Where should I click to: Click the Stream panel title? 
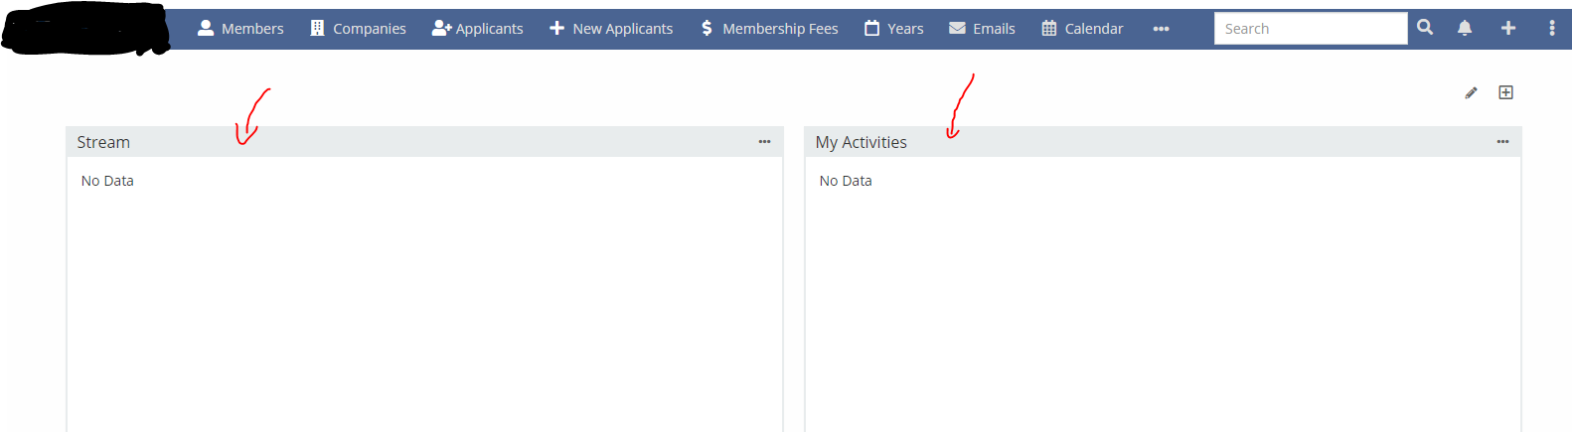pos(103,142)
